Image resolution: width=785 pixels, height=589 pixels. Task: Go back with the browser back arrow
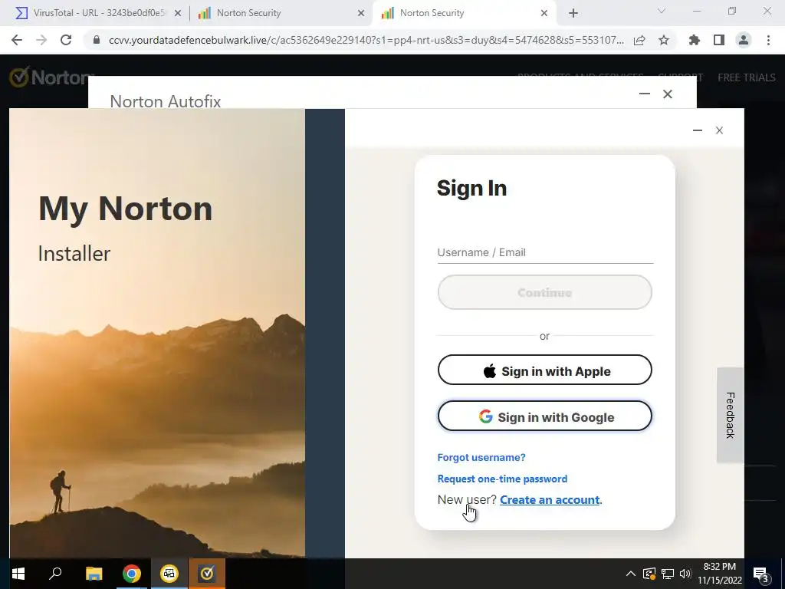click(17, 40)
